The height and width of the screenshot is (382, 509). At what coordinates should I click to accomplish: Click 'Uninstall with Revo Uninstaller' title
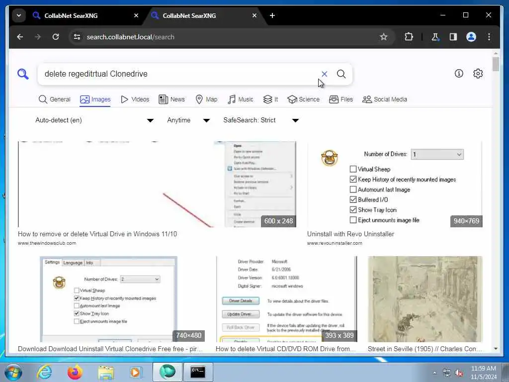(x=350, y=234)
